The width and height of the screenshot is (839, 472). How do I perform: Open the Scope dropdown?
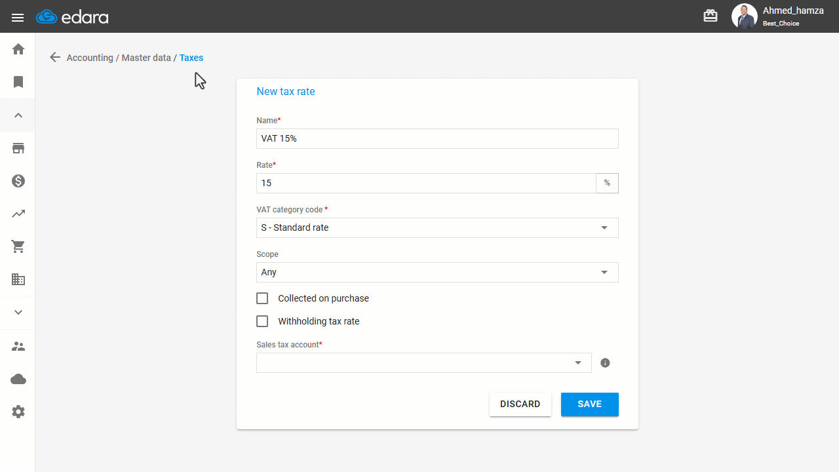click(437, 272)
